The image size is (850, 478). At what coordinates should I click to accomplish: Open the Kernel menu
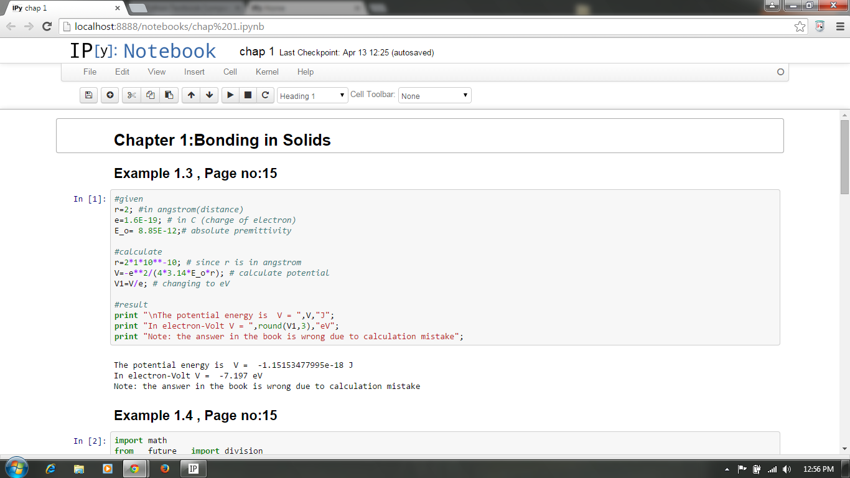pyautogui.click(x=267, y=72)
